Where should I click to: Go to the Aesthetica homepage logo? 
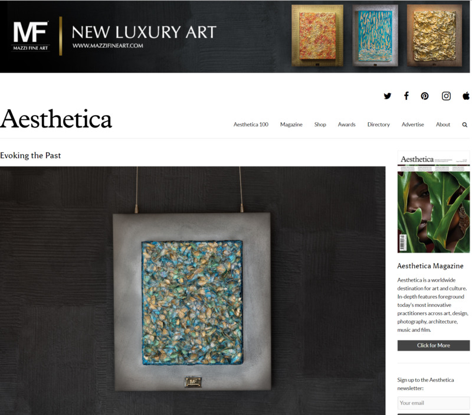tap(56, 119)
